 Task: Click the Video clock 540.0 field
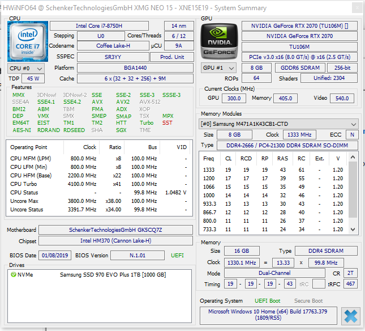[x=342, y=99]
